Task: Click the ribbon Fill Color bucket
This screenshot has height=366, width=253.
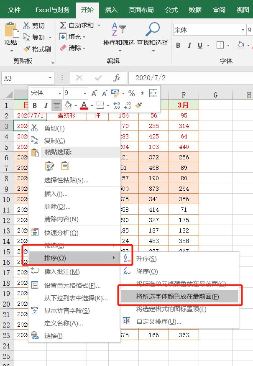Action: coord(241,45)
